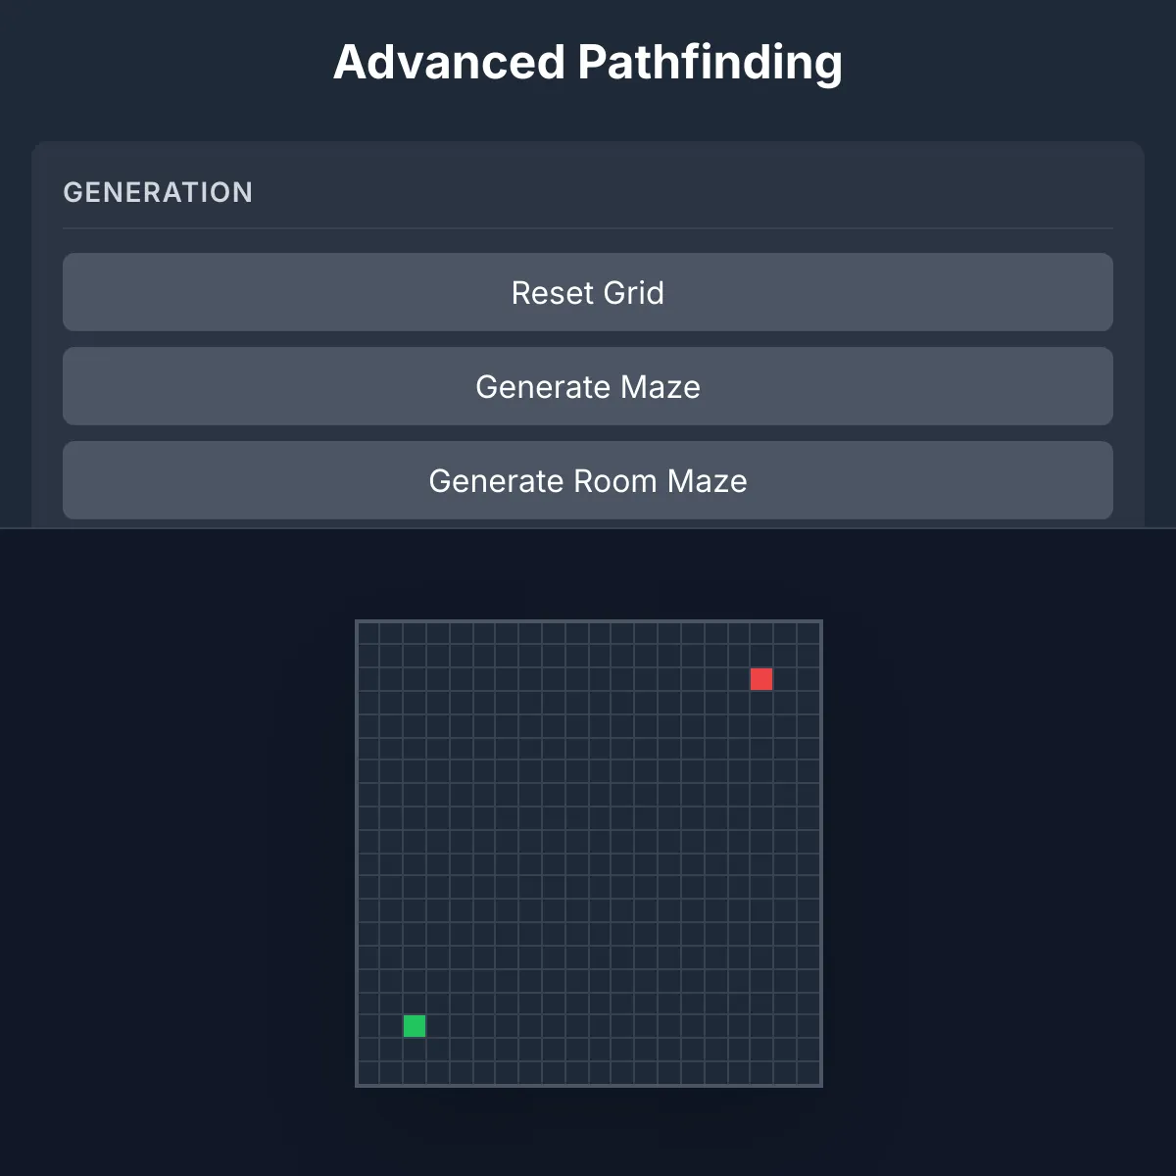Click cell directly below the red node
This screenshot has height=1176, width=1176.
point(761,703)
